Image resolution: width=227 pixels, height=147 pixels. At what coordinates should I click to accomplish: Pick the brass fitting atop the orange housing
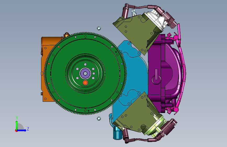coord(67,35)
